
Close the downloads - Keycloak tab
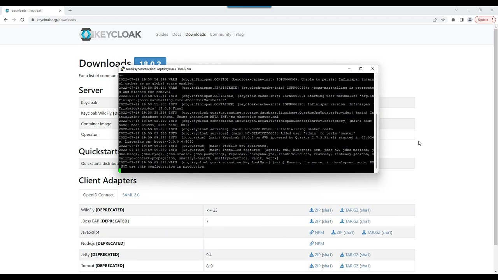pos(60,10)
